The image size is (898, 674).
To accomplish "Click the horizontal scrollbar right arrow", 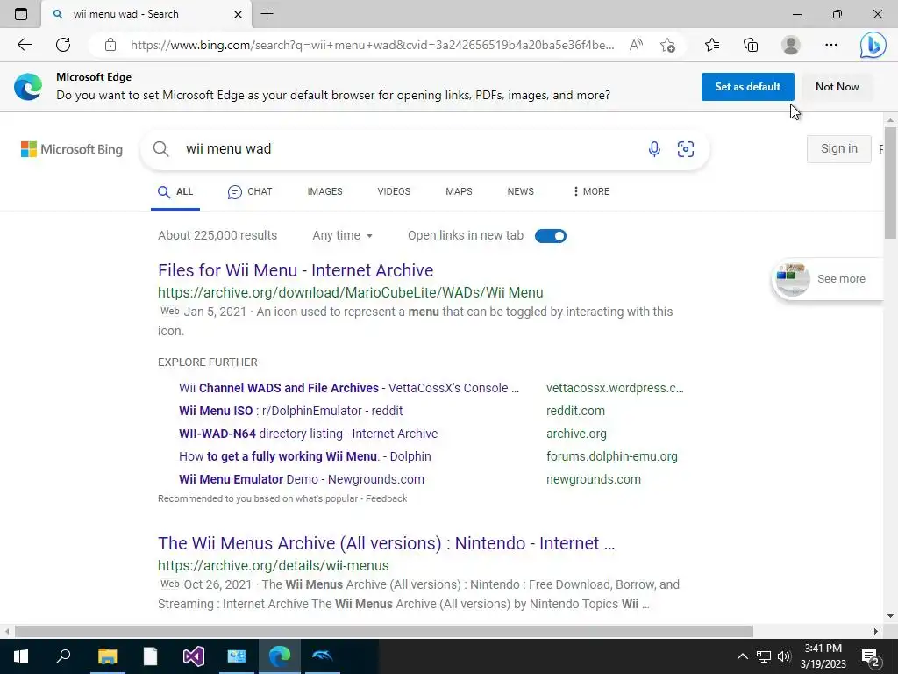I will (x=876, y=632).
